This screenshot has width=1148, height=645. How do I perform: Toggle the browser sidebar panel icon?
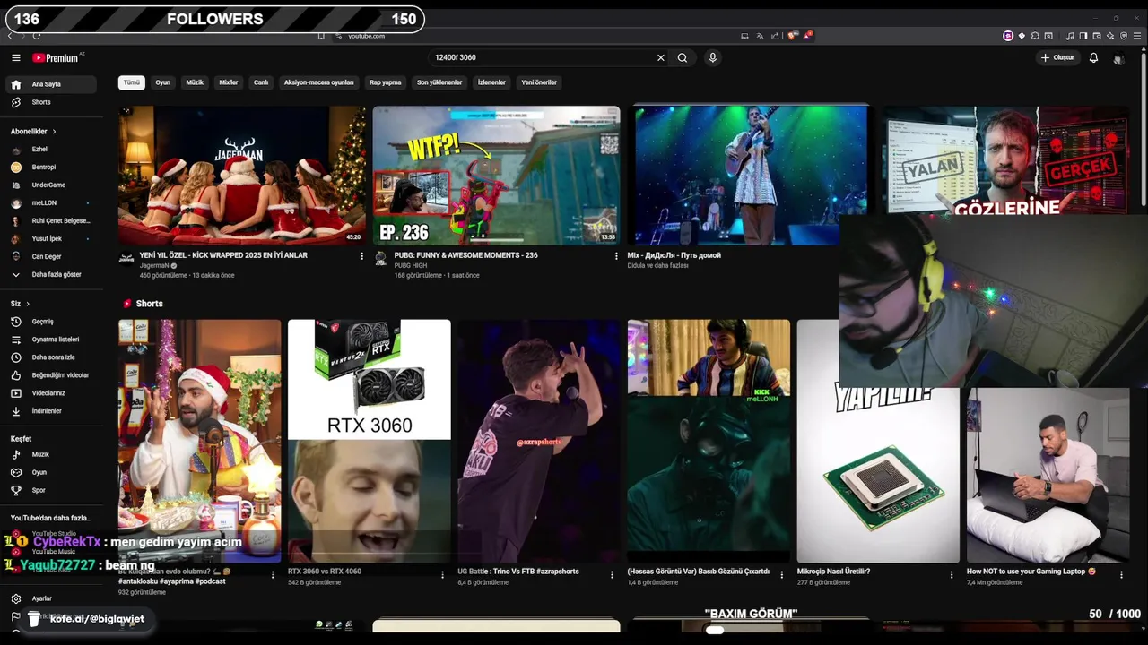click(1083, 36)
